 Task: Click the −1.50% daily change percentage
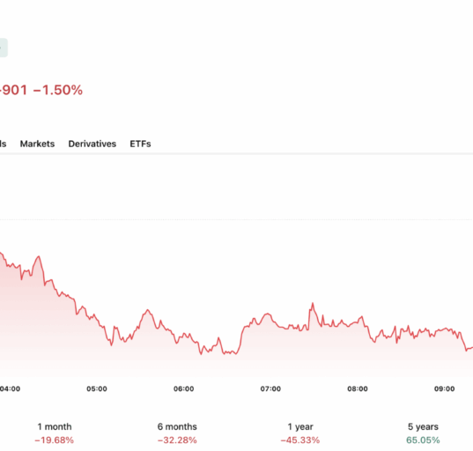[x=57, y=90]
